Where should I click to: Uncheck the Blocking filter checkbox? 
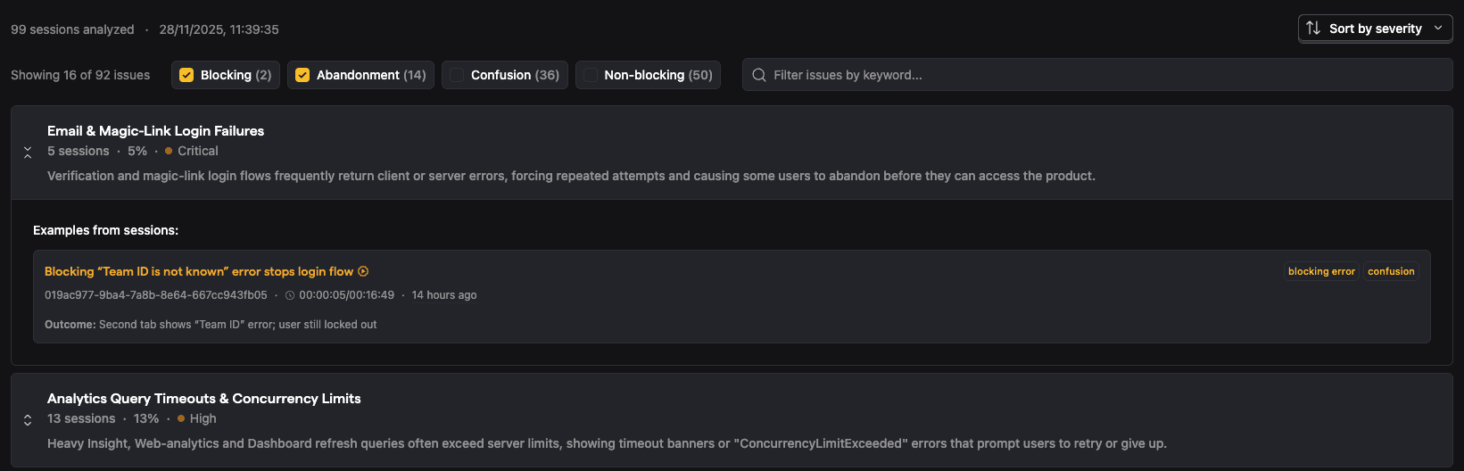click(x=186, y=75)
